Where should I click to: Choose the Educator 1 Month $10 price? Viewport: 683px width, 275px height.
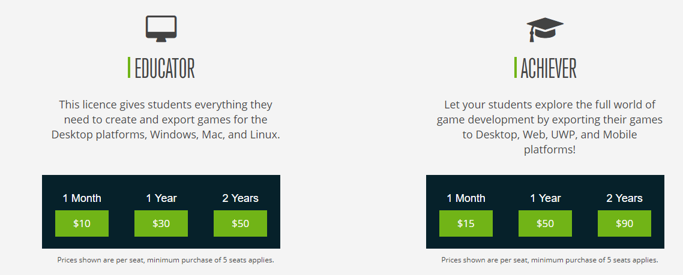[x=82, y=223]
